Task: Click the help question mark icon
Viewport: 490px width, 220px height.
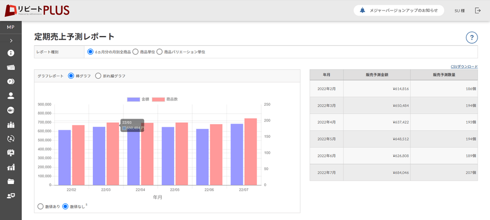Action: [472, 38]
